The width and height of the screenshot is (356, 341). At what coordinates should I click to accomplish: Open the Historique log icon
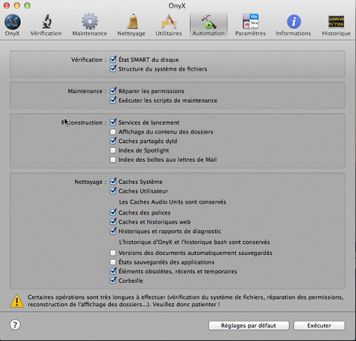[336, 22]
